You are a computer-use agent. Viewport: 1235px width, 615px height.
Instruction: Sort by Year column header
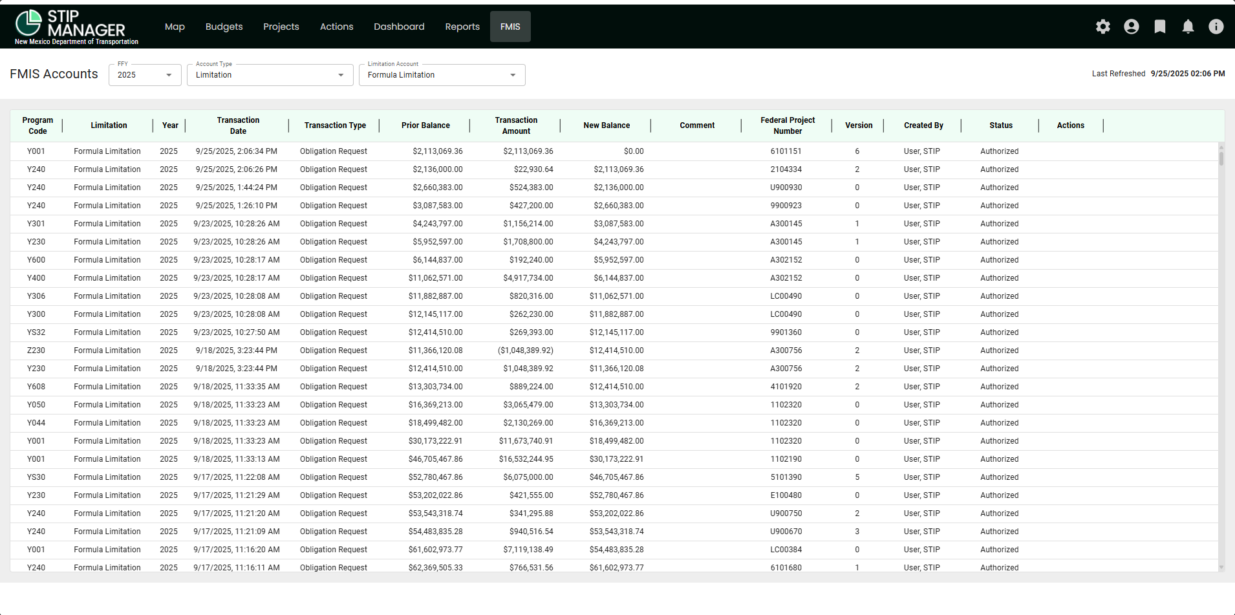click(x=170, y=125)
